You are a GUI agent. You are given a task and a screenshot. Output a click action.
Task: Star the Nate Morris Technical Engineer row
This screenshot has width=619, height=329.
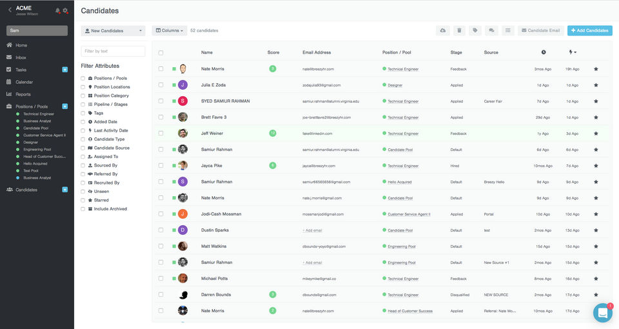pos(596,69)
